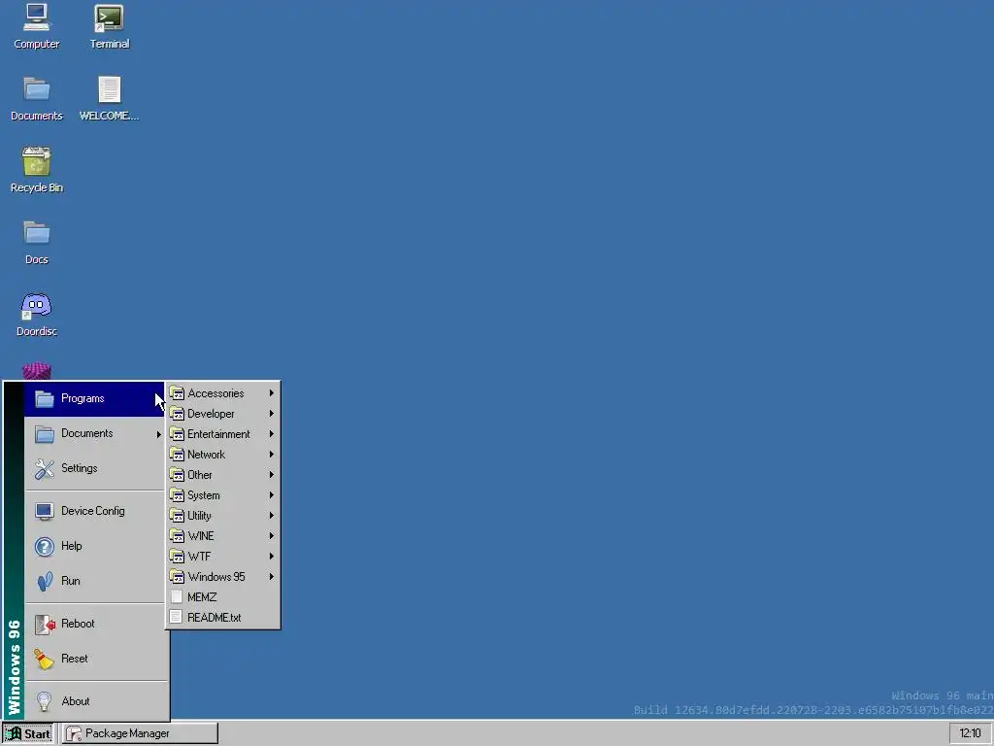Click the About lightbulb icon
Viewport: 994px width, 746px height.
click(x=45, y=701)
